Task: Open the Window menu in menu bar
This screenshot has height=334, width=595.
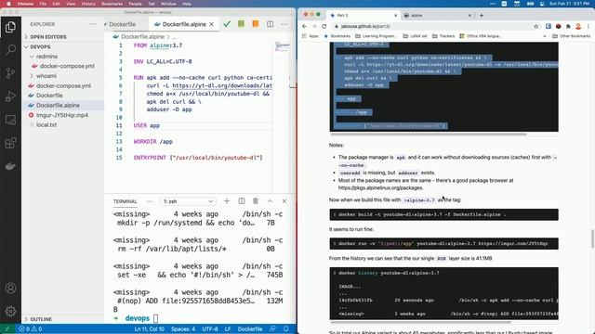Action: (x=168, y=4)
